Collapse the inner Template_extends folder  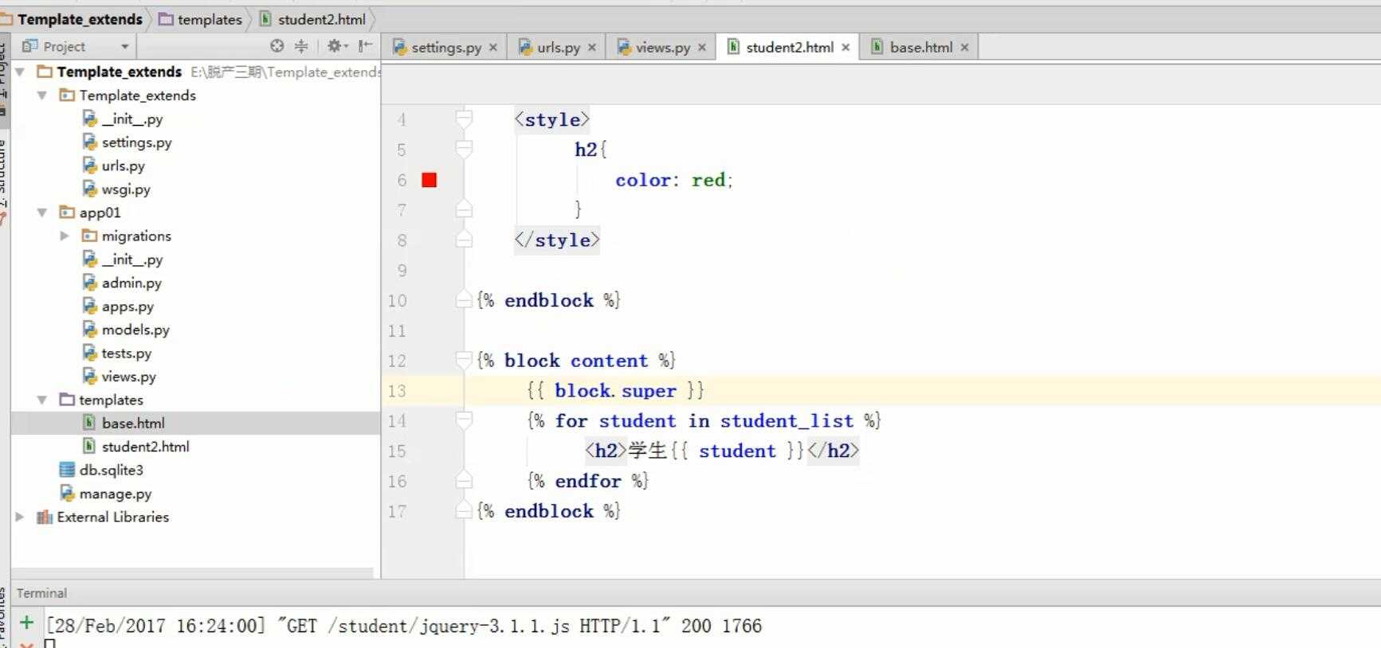42,96
